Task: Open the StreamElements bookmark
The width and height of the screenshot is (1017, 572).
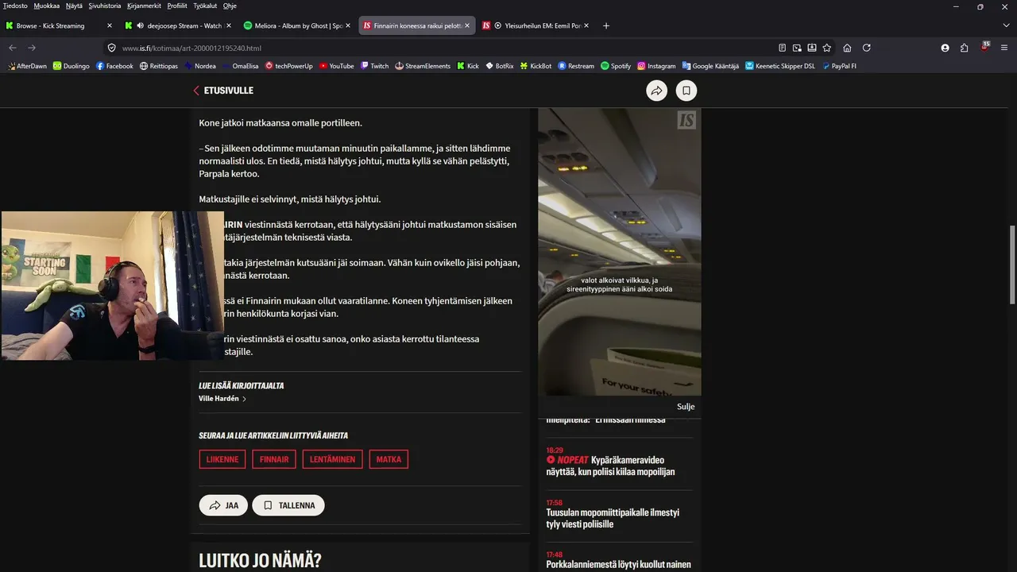Action: click(423, 66)
